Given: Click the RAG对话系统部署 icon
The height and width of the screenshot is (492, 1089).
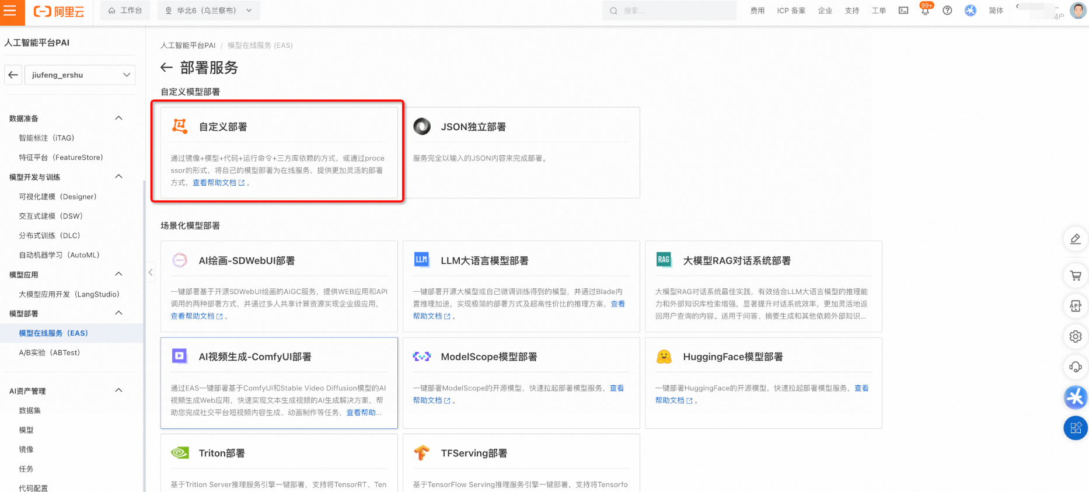Looking at the screenshot, I should pyautogui.click(x=664, y=260).
